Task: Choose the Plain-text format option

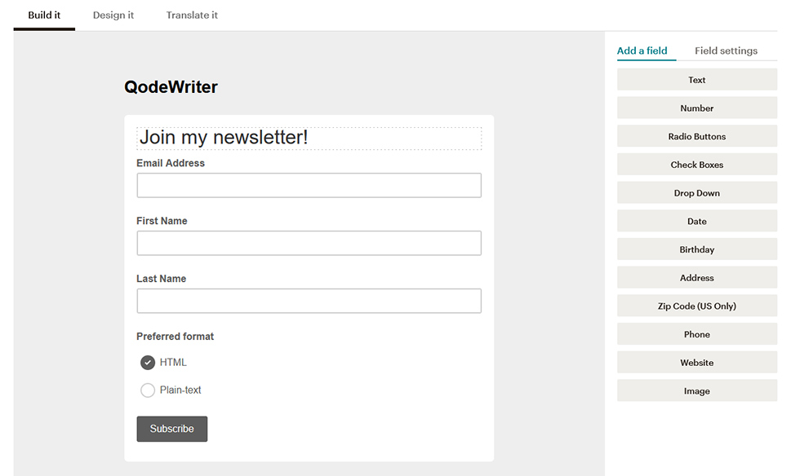Action: [x=148, y=390]
